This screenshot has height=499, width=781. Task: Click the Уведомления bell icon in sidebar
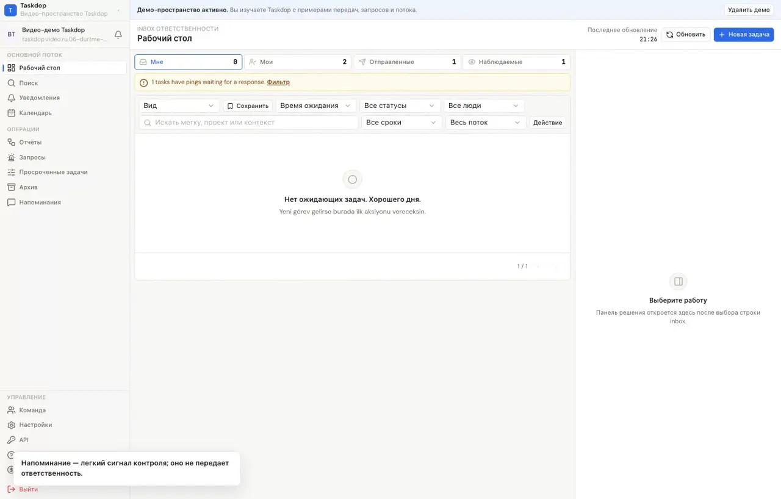click(11, 98)
